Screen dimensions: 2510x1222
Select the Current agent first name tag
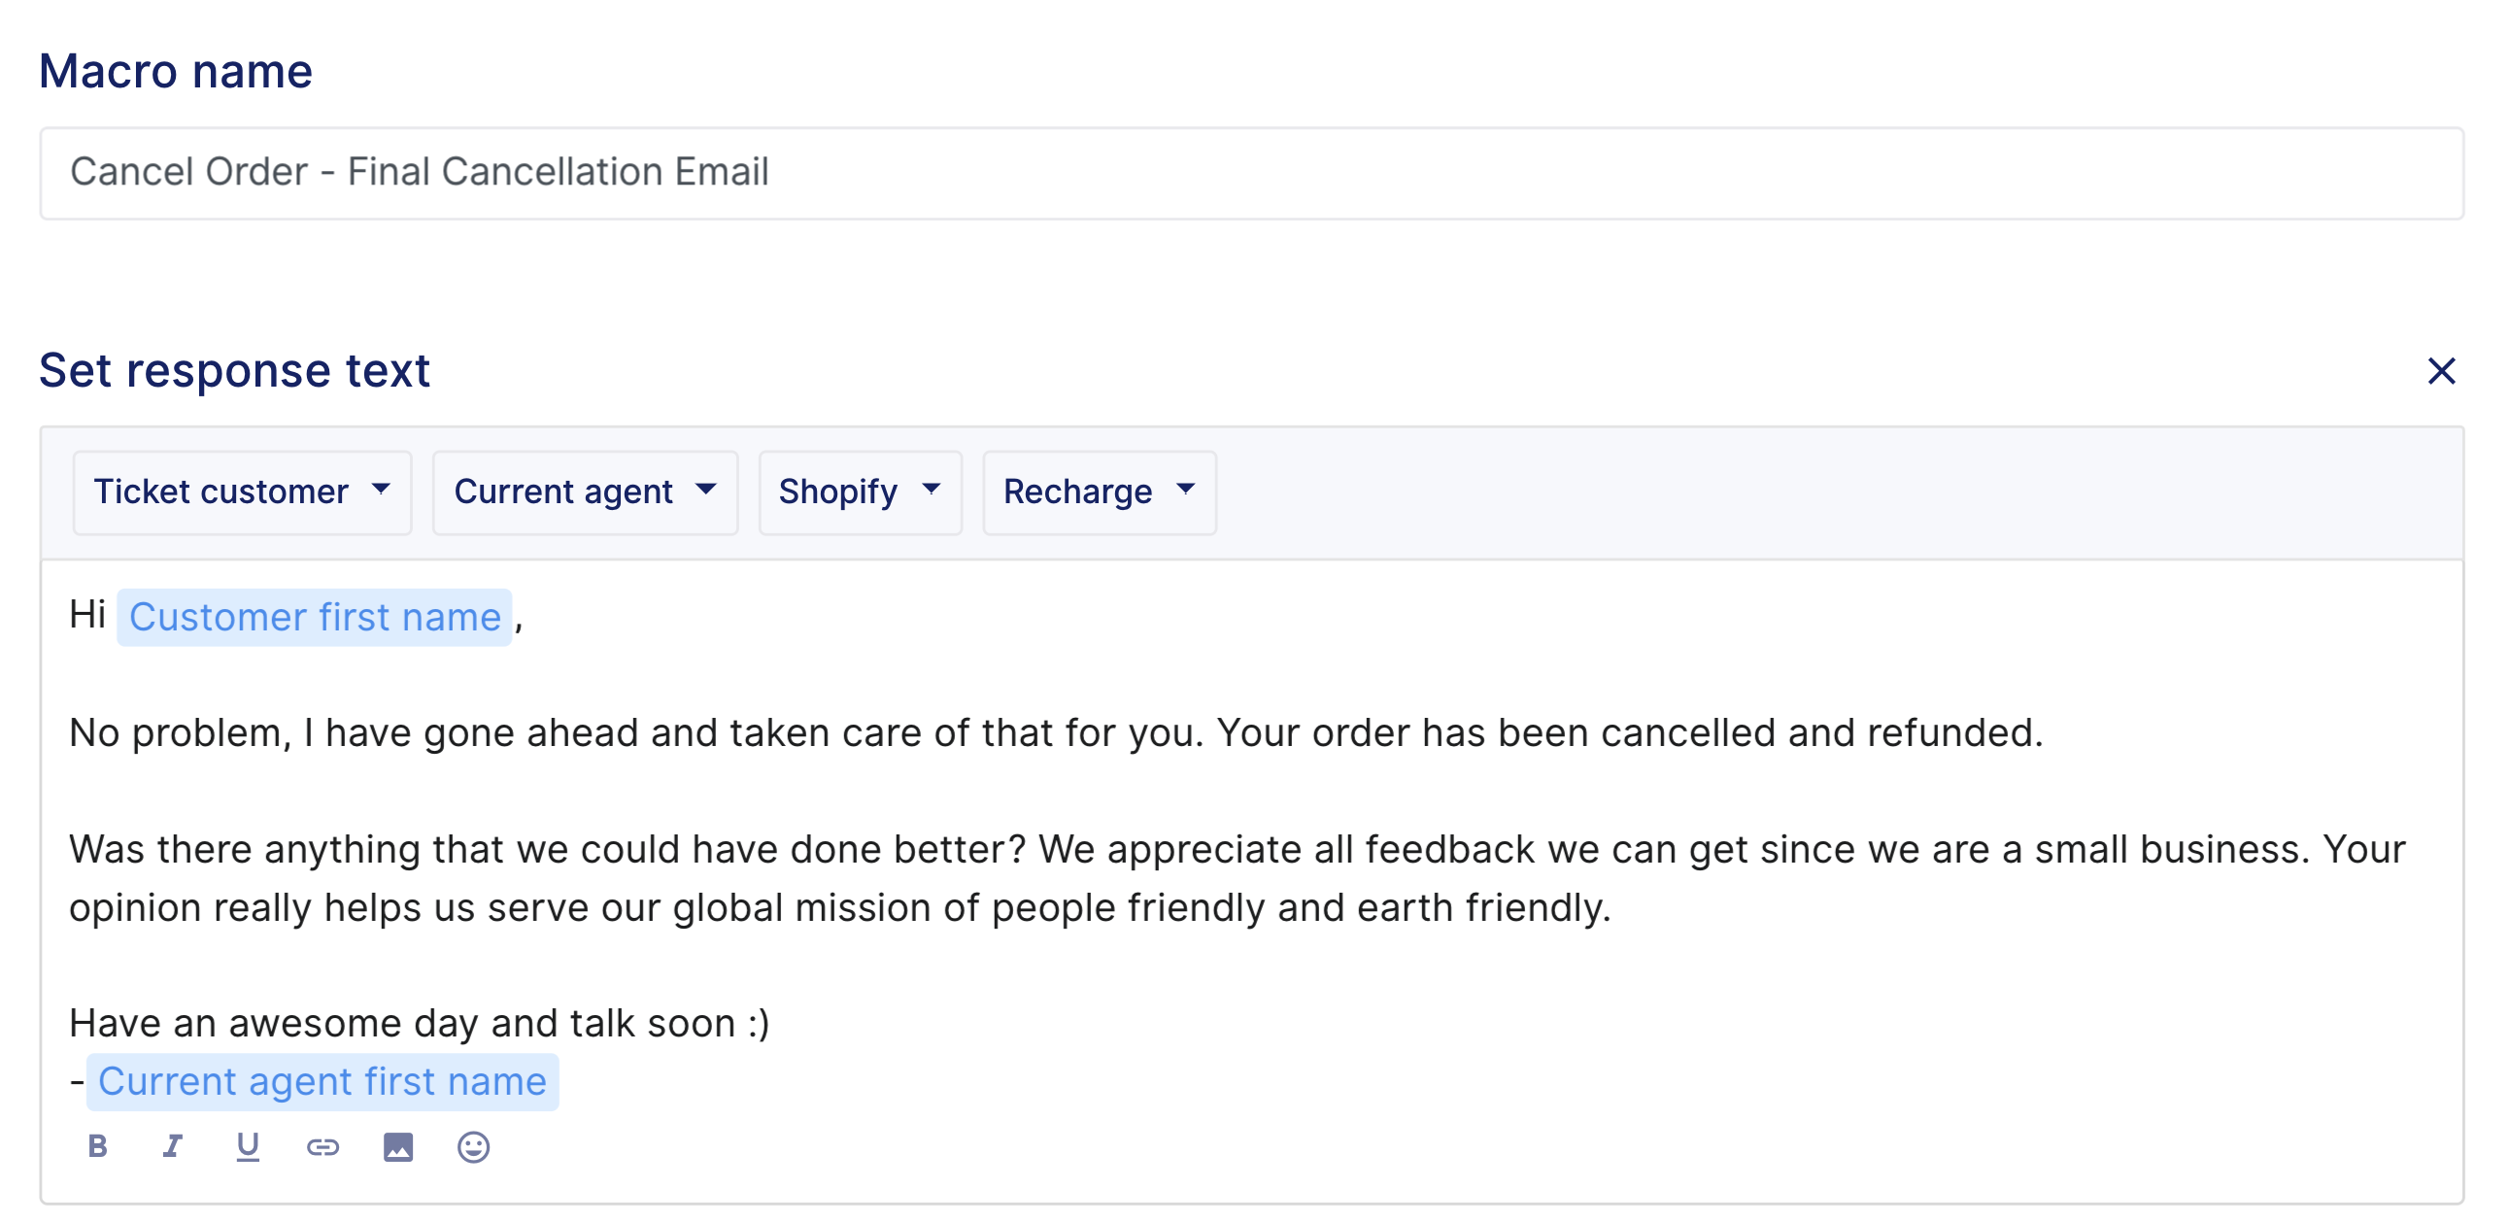pos(322,1082)
